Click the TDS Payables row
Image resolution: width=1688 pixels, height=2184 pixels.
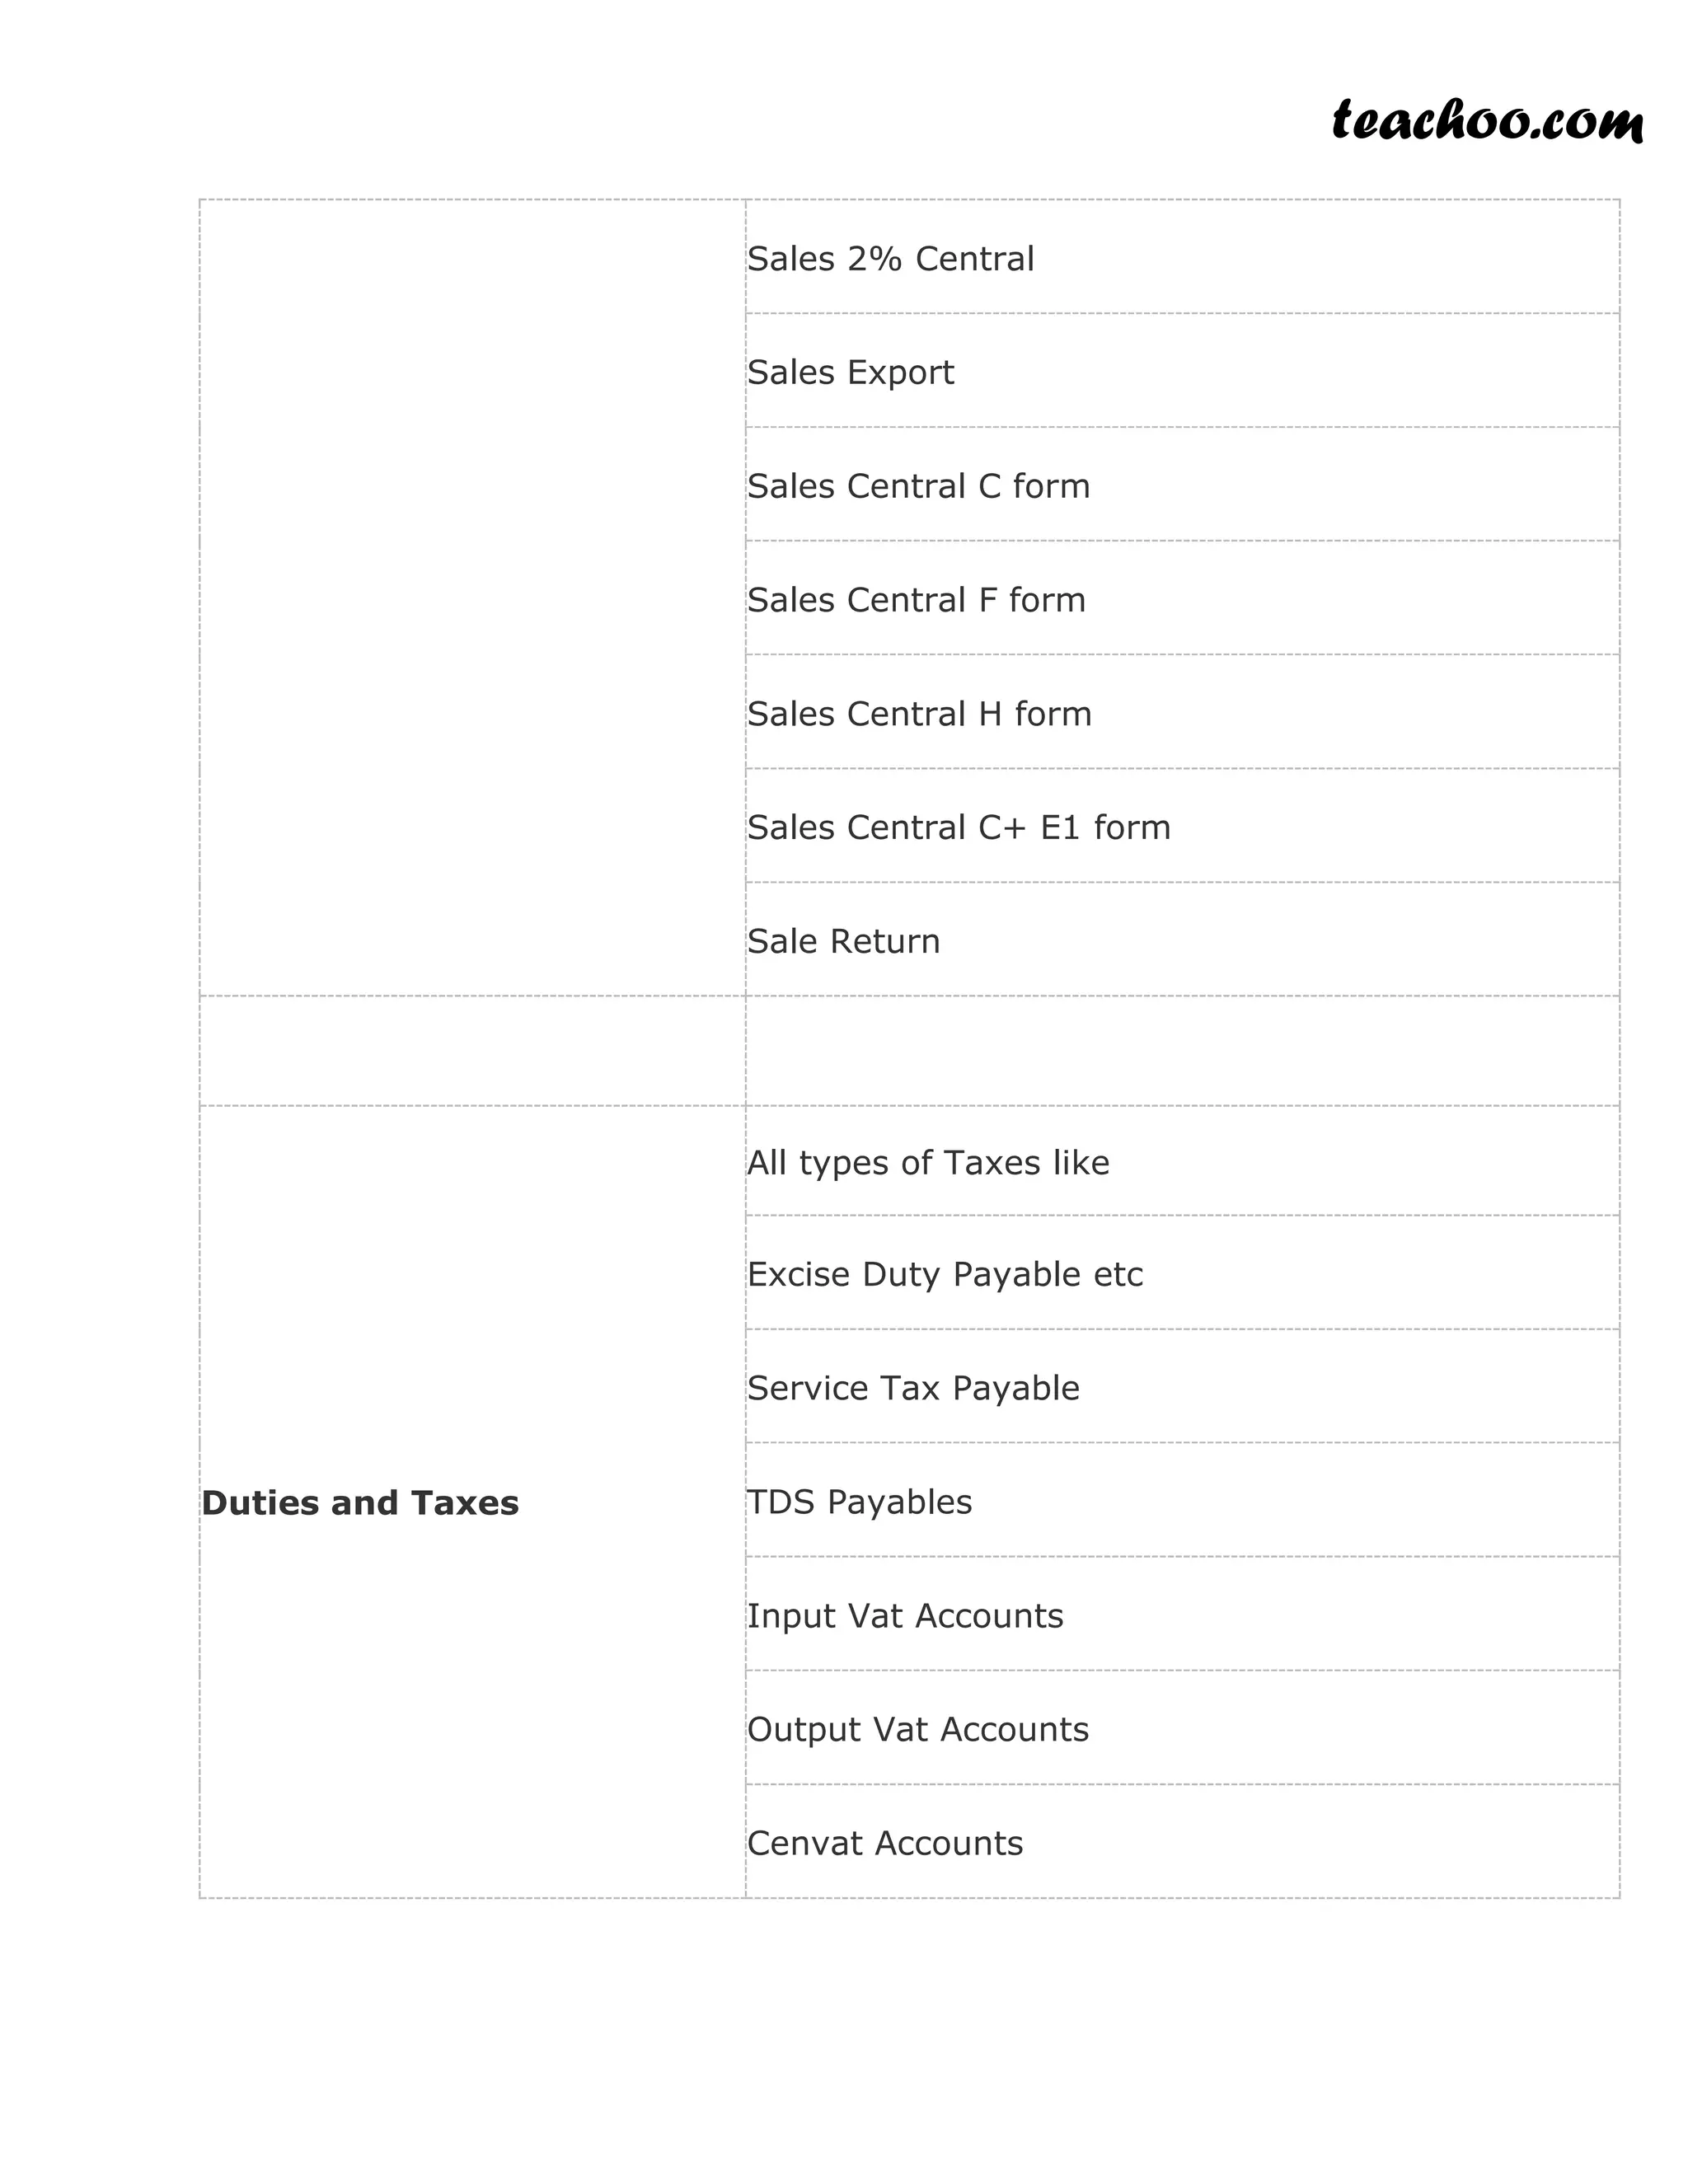[859, 1502]
